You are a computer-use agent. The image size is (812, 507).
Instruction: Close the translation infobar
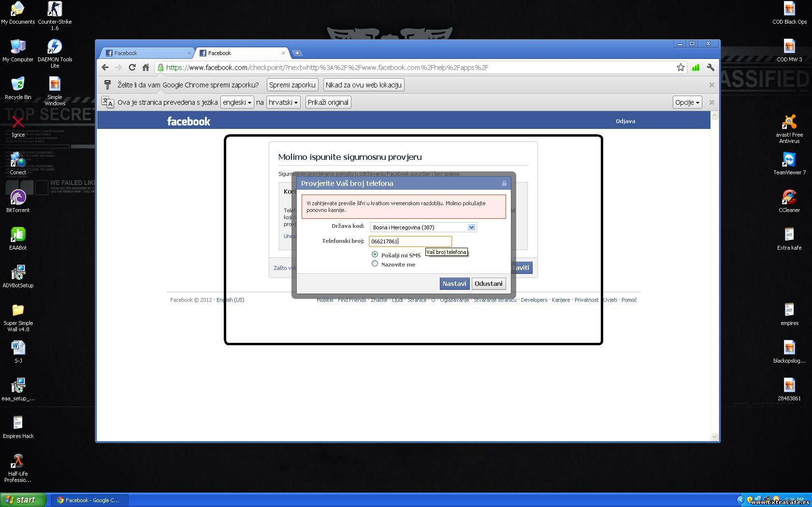[x=711, y=102]
